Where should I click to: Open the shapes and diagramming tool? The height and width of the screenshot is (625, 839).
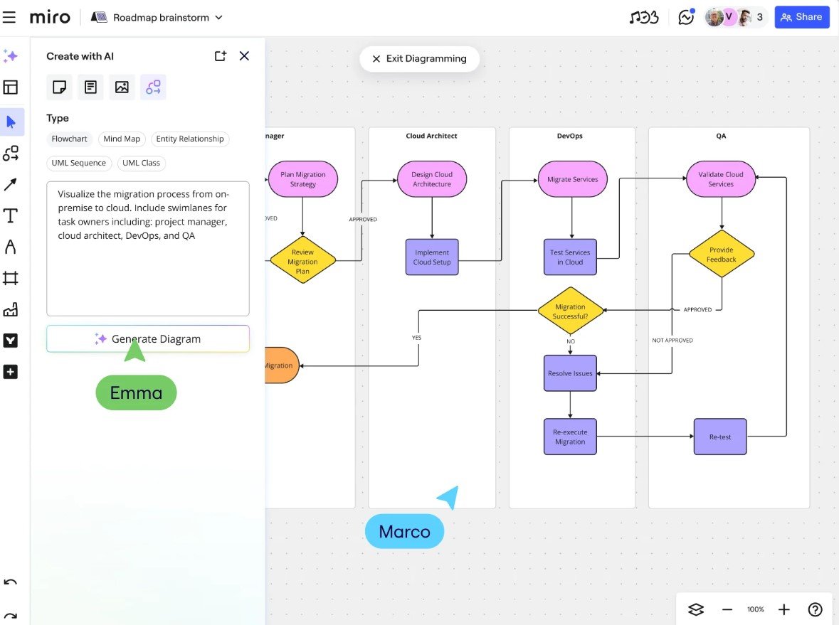(x=11, y=154)
